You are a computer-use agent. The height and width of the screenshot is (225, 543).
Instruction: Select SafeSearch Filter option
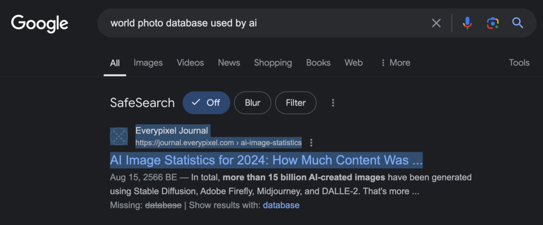296,103
